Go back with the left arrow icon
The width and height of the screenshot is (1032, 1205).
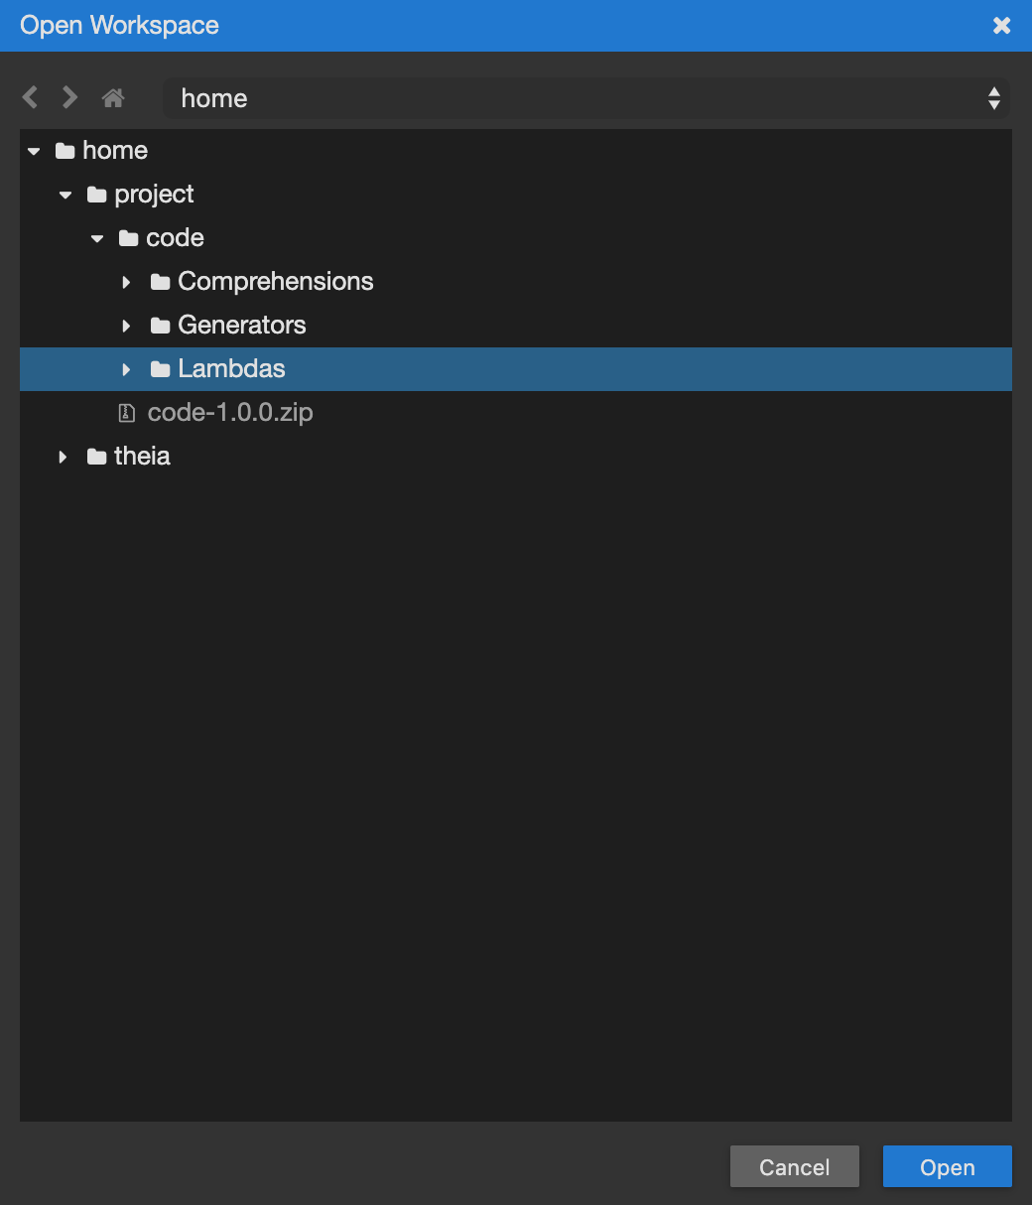tap(30, 97)
